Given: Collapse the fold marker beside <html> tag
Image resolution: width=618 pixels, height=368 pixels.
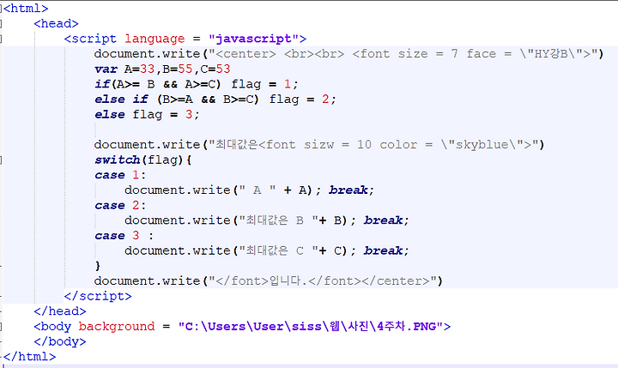Looking at the screenshot, I should pyautogui.click(x=1, y=9).
